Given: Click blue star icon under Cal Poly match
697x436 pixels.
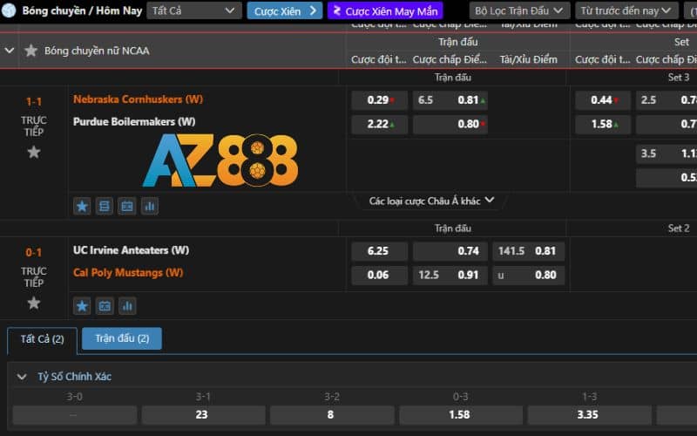Looking at the screenshot, I should tap(82, 305).
